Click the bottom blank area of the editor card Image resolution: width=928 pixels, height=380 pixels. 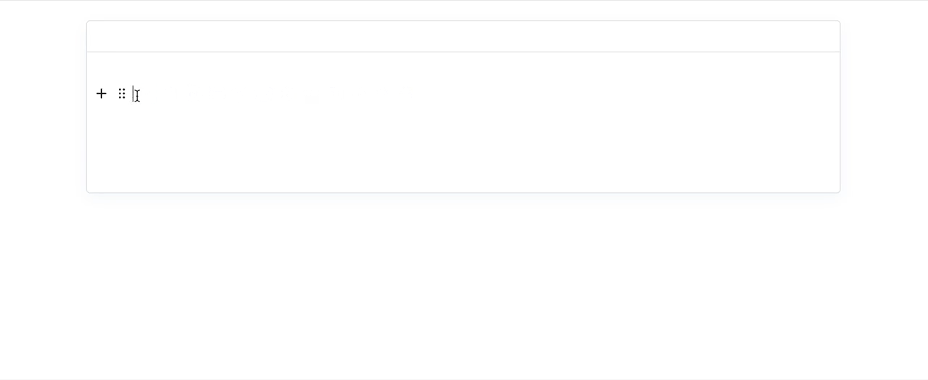tap(464, 174)
